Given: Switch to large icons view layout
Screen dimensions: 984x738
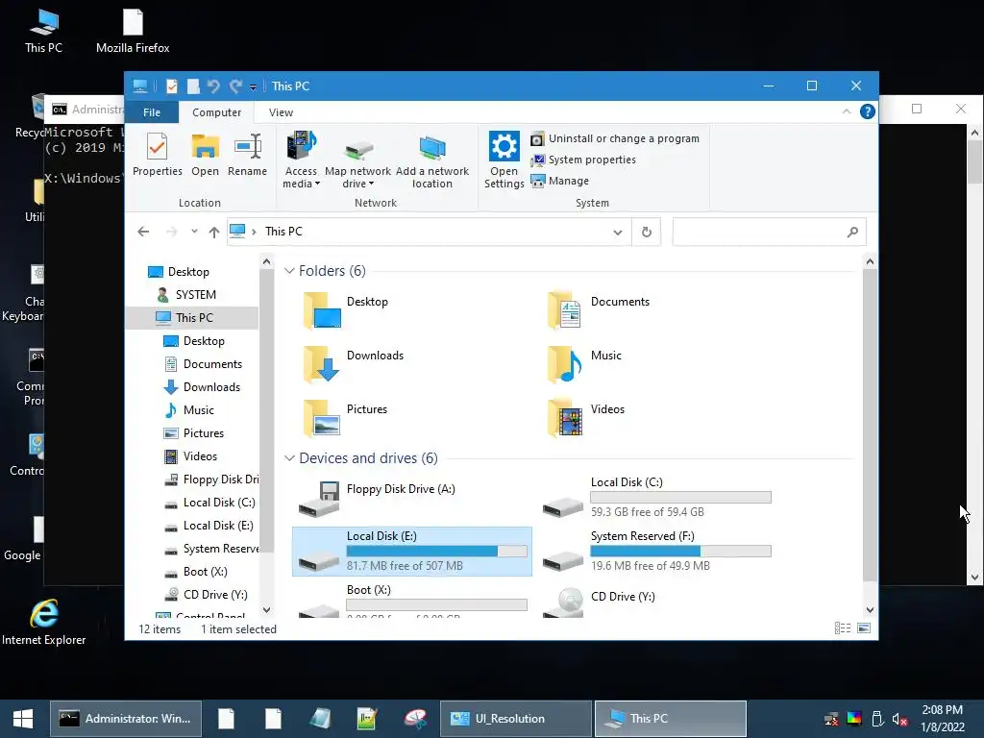Looking at the screenshot, I should pos(864,628).
